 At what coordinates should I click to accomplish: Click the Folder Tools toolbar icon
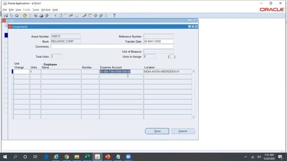click(106, 16)
